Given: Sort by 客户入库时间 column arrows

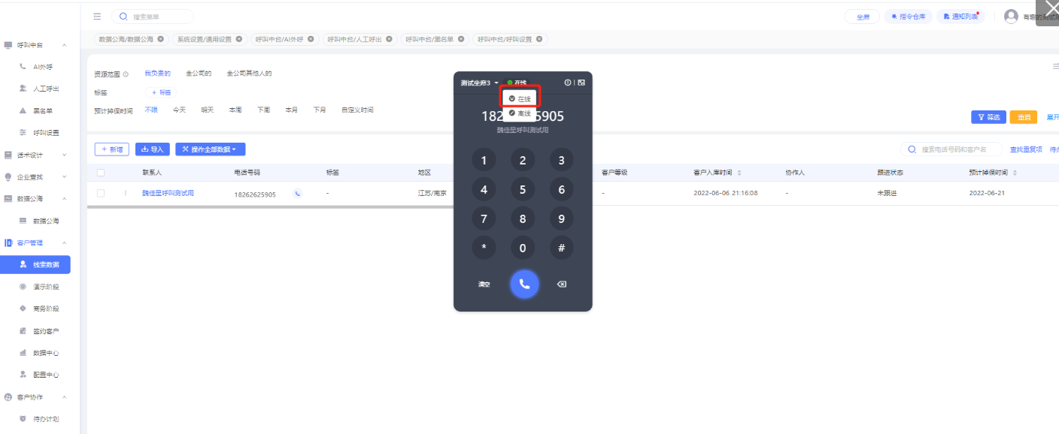Looking at the screenshot, I should tap(739, 173).
